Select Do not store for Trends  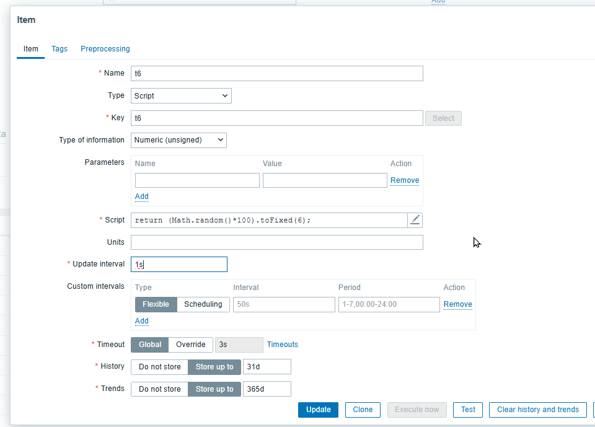pos(159,389)
